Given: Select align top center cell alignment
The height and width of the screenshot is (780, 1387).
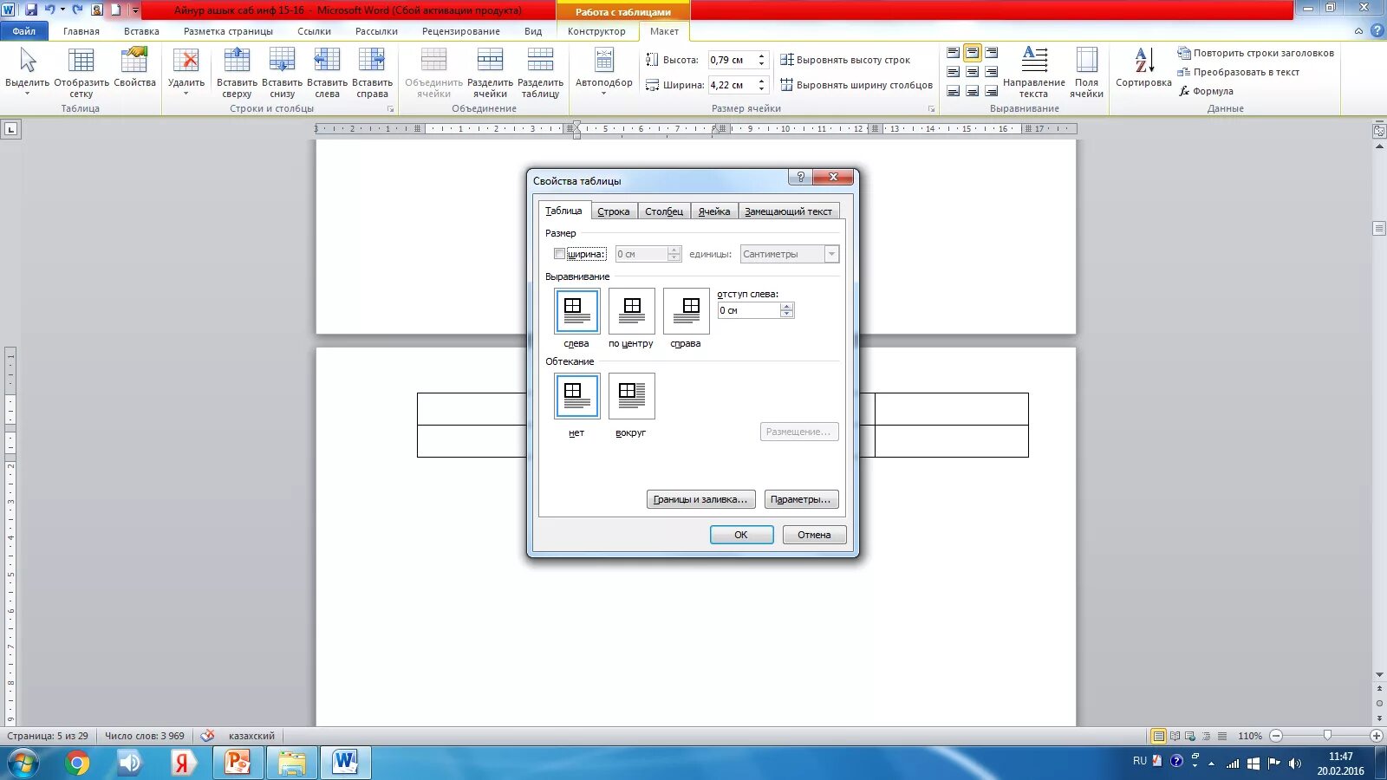Looking at the screenshot, I should [972, 53].
